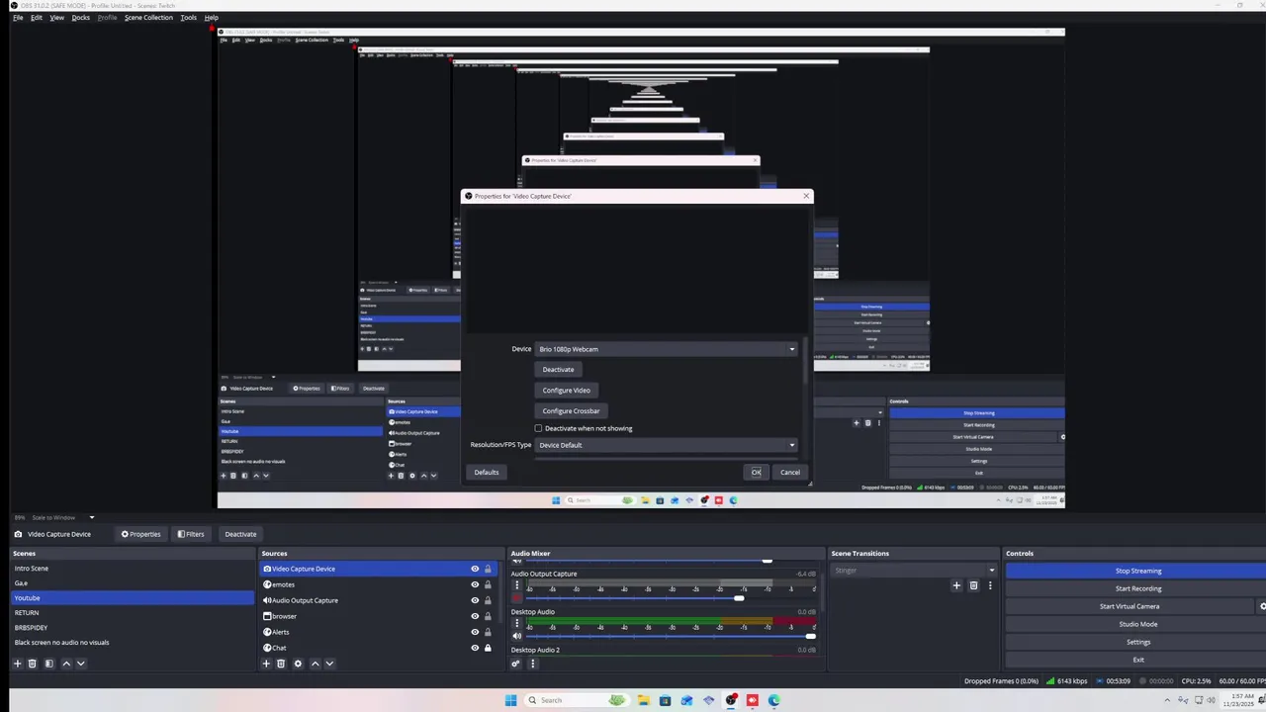
Task: Mute Desktop Audio with the speaker icon
Action: point(516,636)
